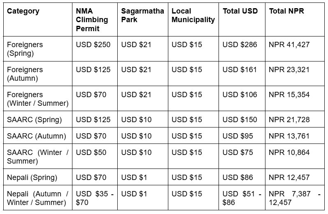
Task: Select the "SAARC (Spring)" row label
Action: [35, 120]
